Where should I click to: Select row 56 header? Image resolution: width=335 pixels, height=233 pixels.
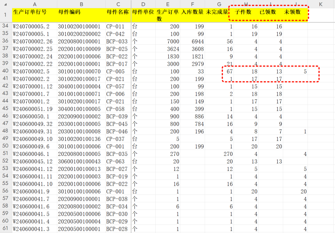(x=5, y=191)
